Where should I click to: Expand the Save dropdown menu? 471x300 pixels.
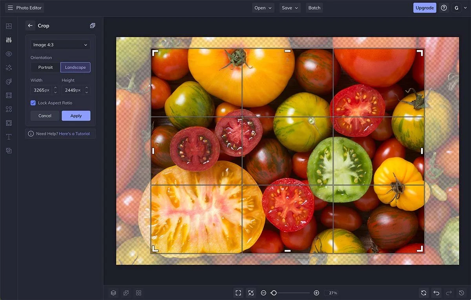tap(290, 7)
